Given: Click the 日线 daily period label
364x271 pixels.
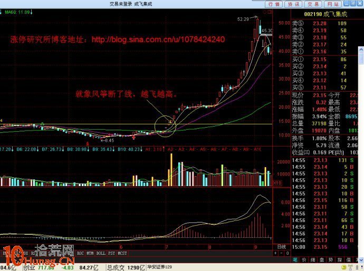Looking at the screenshot, I should click(282, 246).
